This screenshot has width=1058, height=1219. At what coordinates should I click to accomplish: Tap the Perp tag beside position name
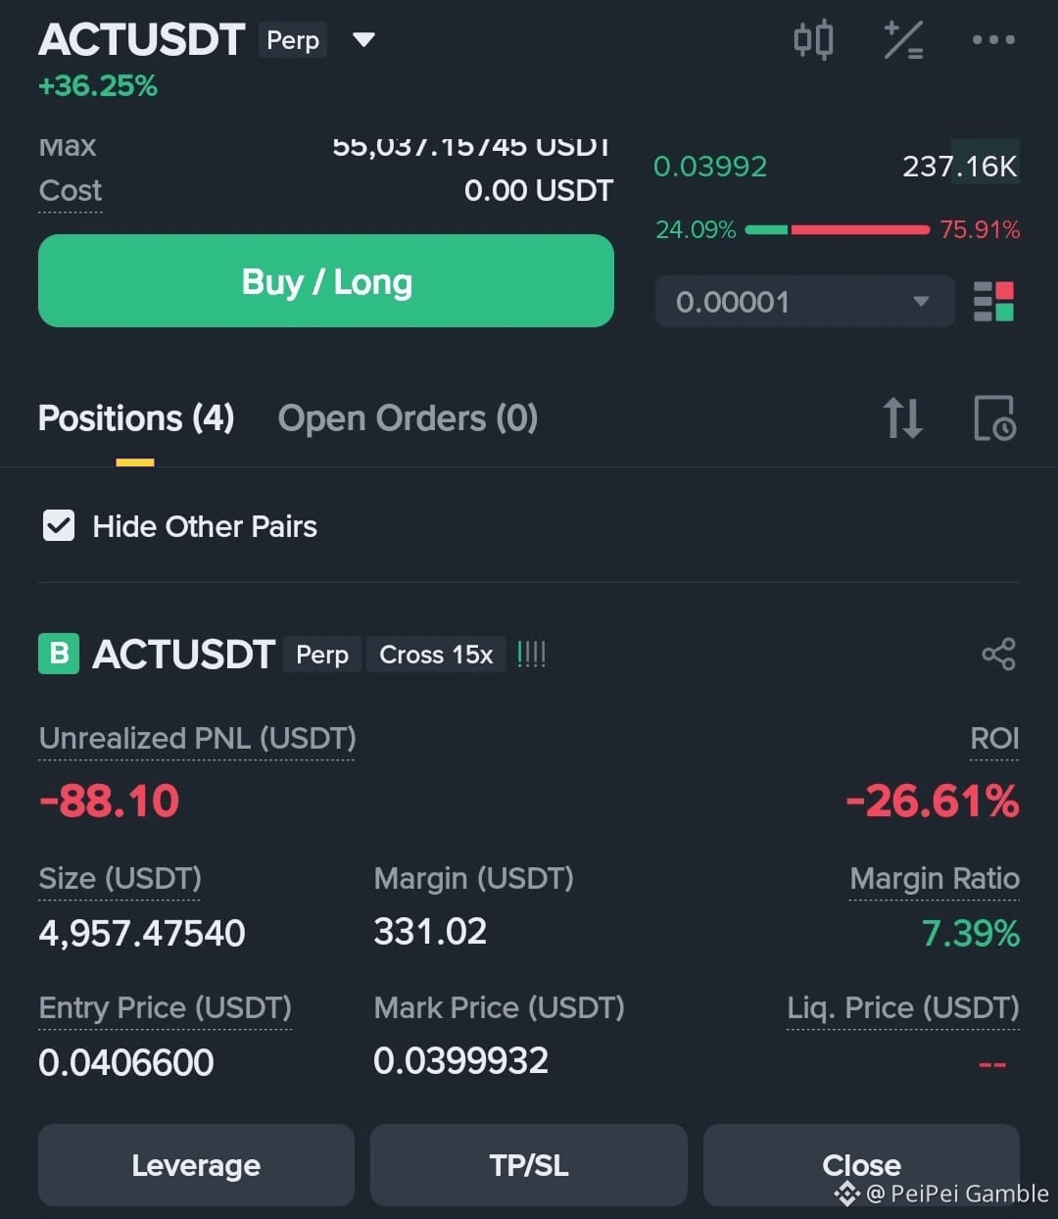pyautogui.click(x=322, y=655)
